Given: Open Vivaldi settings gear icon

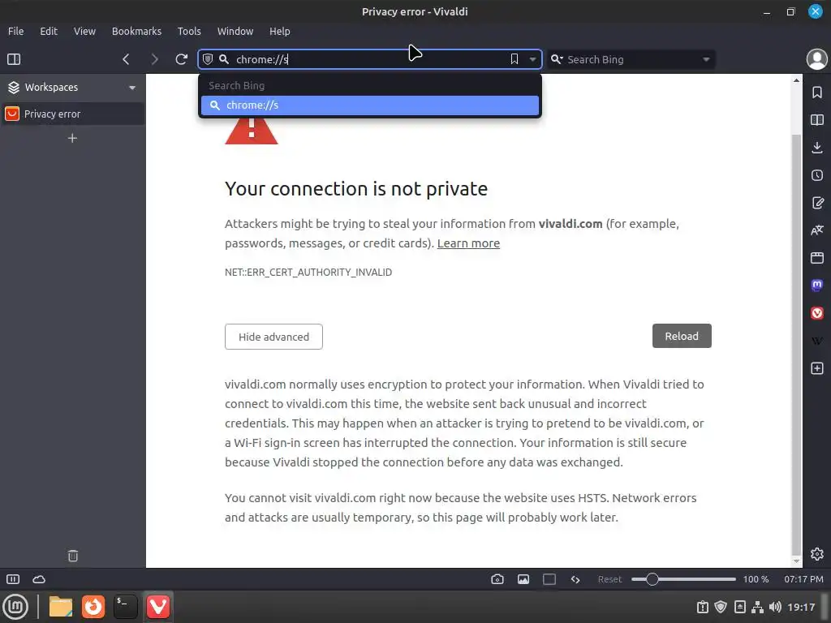Looking at the screenshot, I should point(816,553).
